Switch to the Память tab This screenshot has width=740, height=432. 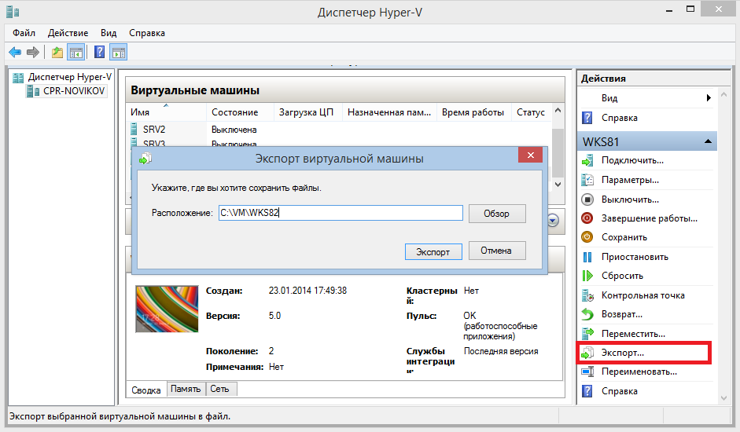[x=186, y=389]
